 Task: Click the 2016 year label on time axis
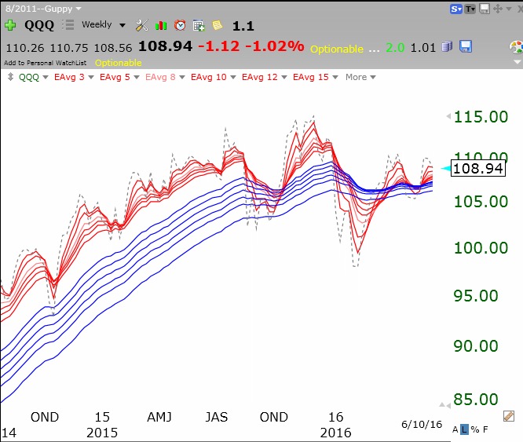tap(335, 433)
